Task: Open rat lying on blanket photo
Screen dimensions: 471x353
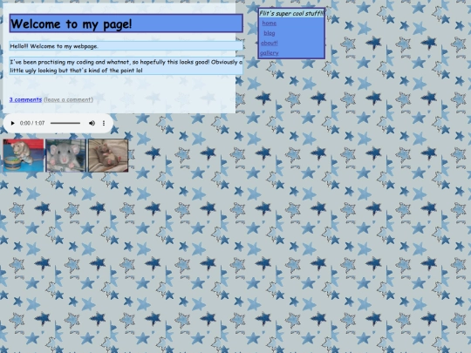Action: click(108, 155)
